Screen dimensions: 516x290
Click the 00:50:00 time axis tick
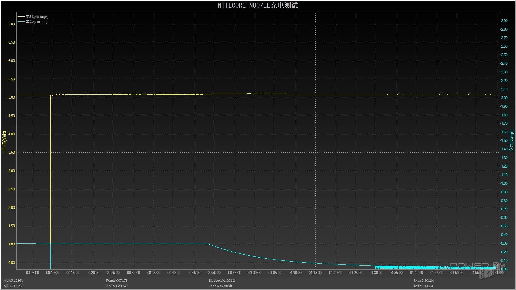(214, 273)
